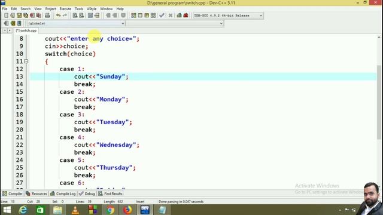Open the Resources bottom panel tab
Viewport: 383px width, 215px height.
pyautogui.click(x=37, y=193)
